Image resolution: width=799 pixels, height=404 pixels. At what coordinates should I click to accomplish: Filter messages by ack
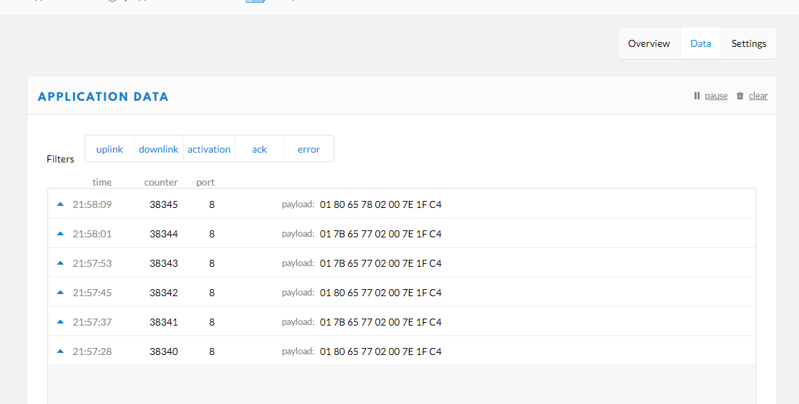tap(259, 149)
